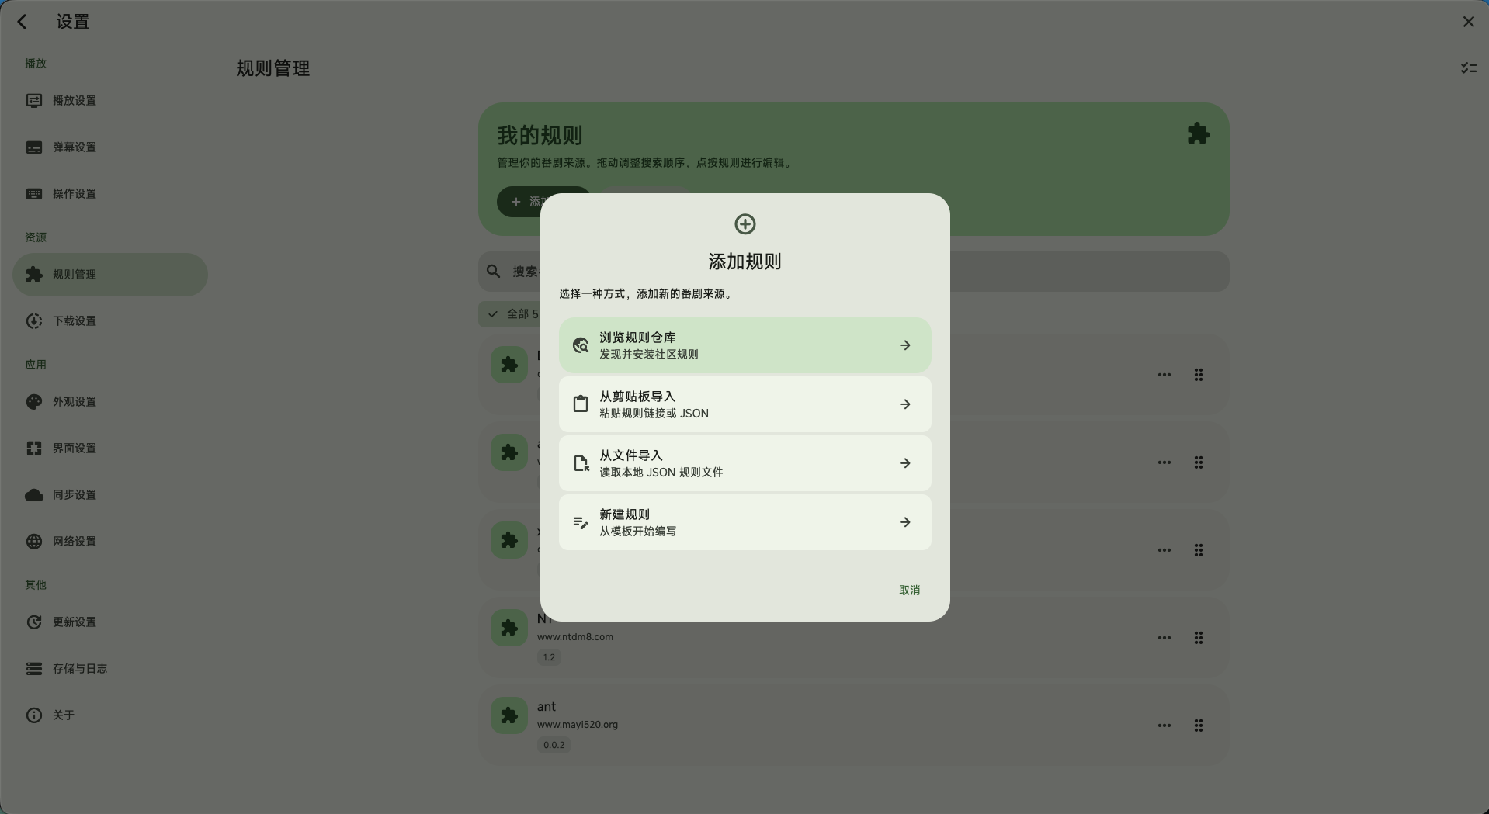
Task: Click the www.mayi520.org address text
Action: point(578,725)
